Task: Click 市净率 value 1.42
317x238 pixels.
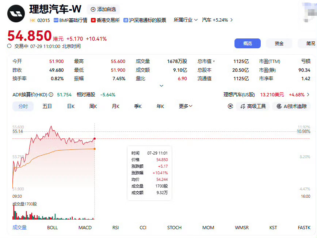Action: pyautogui.click(x=306, y=78)
